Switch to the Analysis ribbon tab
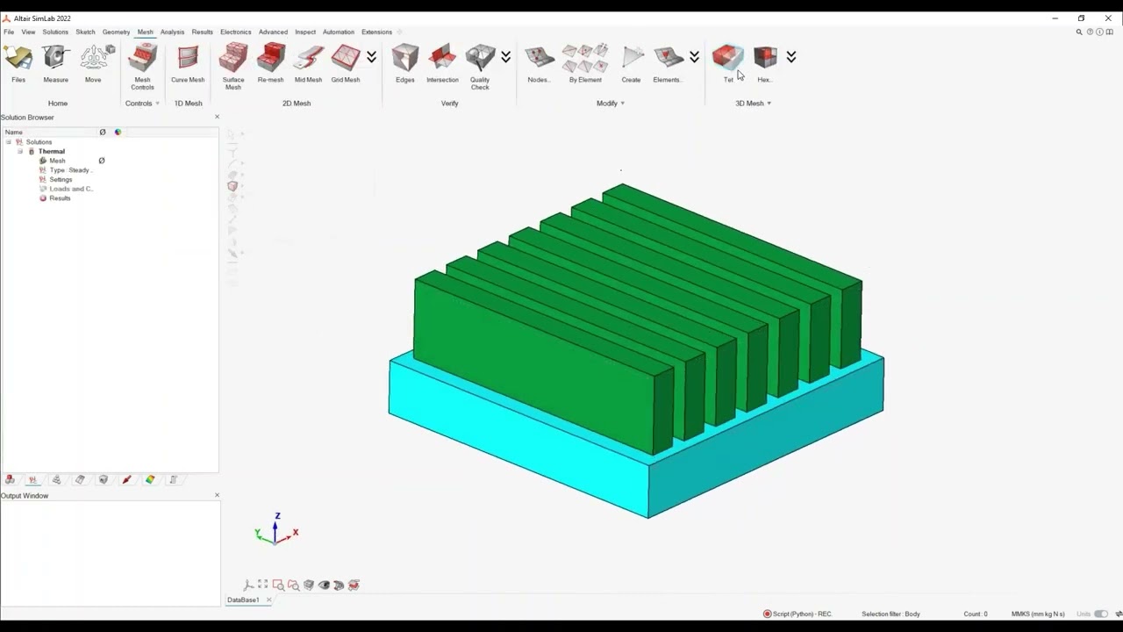 point(172,32)
